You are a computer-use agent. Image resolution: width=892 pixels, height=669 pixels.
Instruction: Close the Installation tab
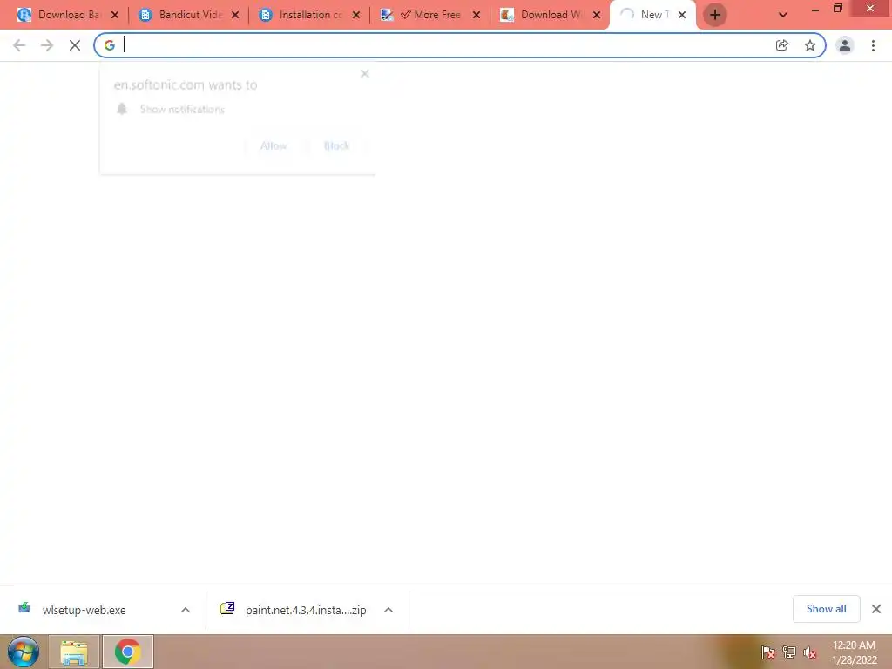coord(356,16)
